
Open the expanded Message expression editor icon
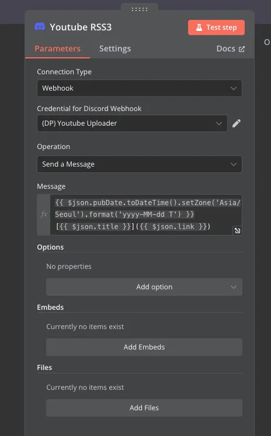(237, 230)
